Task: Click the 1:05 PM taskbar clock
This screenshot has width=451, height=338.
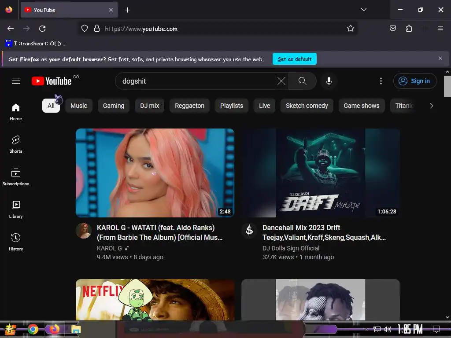Action: pos(410,329)
